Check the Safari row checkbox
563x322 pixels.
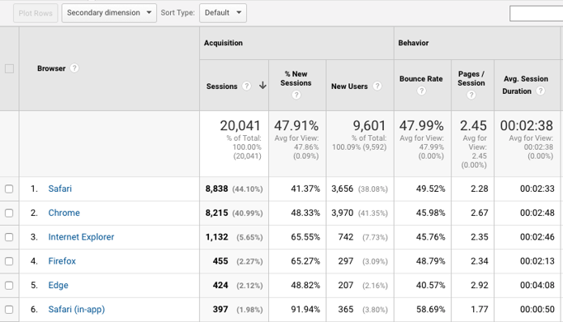pyautogui.click(x=9, y=189)
